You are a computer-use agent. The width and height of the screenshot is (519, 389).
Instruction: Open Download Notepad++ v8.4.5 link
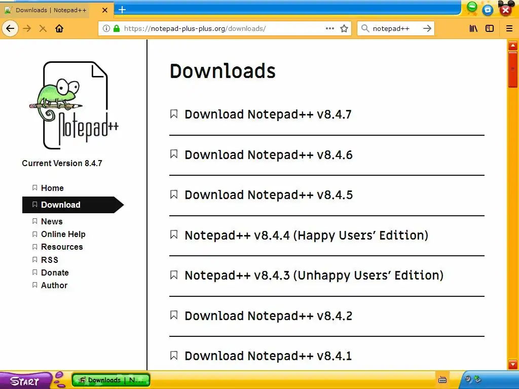pos(269,195)
